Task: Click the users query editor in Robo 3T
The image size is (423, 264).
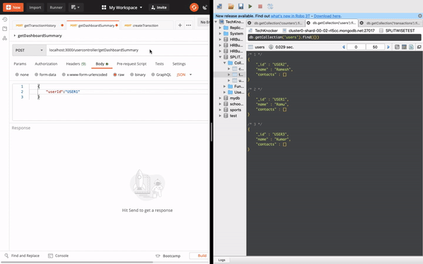Action: 334,37
